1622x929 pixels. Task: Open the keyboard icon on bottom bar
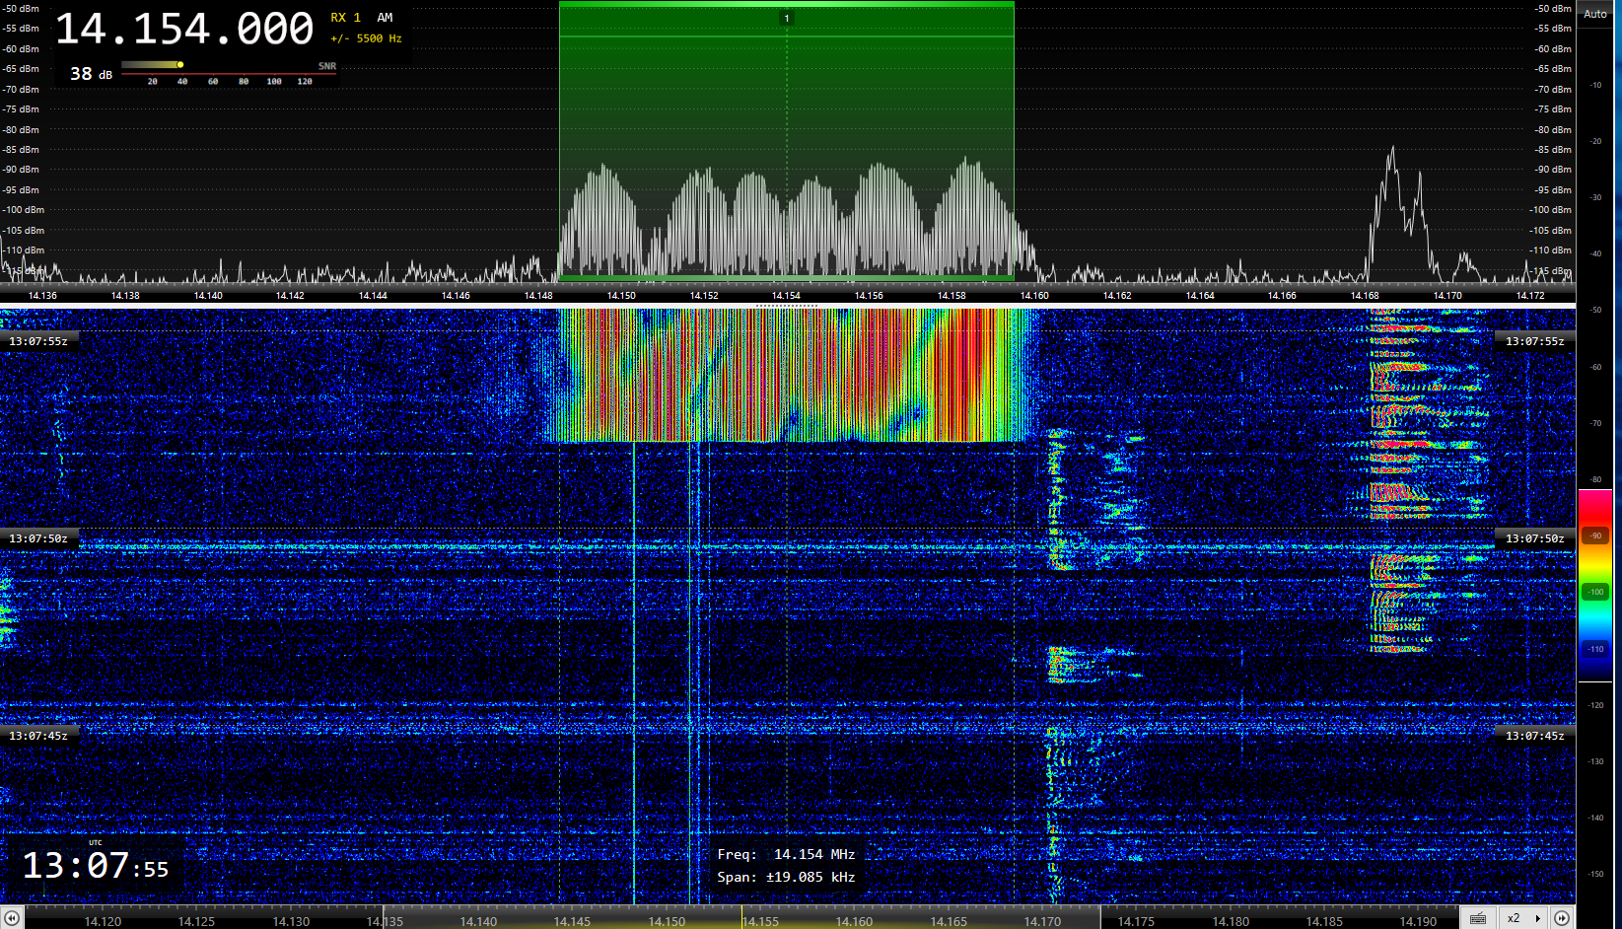pyautogui.click(x=1478, y=918)
